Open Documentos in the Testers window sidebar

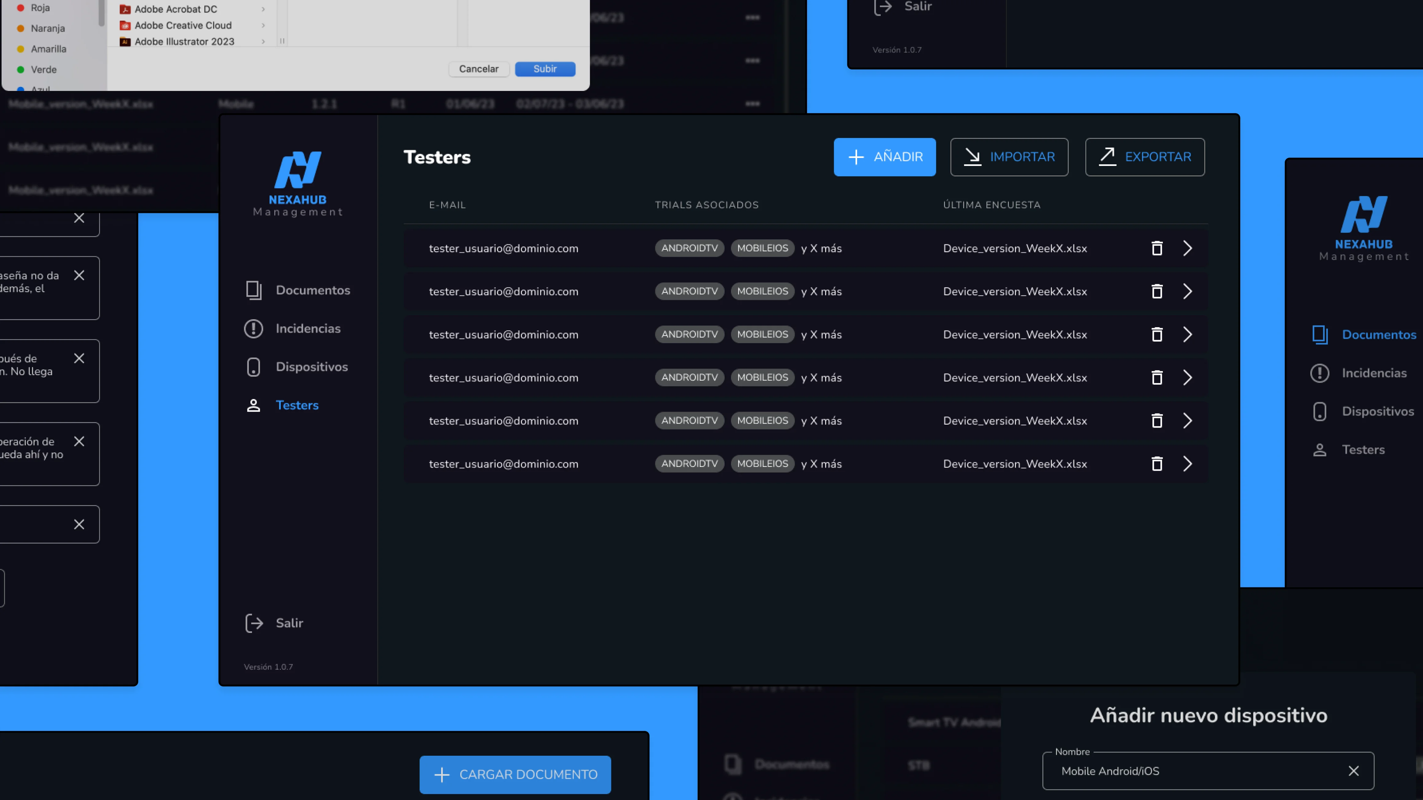click(297, 290)
